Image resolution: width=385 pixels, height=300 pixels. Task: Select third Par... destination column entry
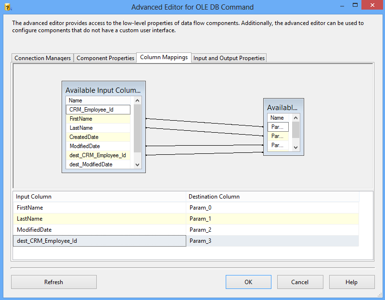pos(278,145)
